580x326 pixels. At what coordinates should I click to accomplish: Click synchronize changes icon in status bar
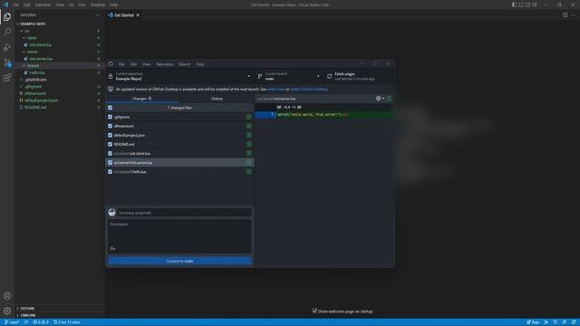tap(26, 322)
